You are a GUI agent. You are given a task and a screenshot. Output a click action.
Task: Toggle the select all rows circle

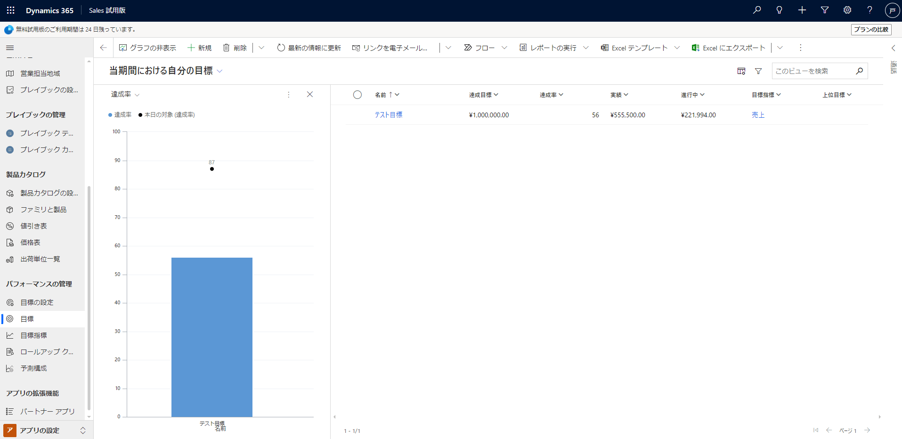[x=358, y=95]
